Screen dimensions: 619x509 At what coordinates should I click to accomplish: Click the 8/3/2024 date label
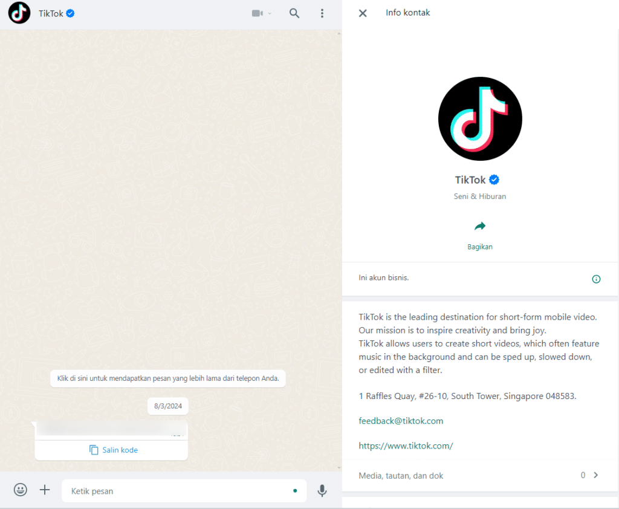click(x=168, y=406)
